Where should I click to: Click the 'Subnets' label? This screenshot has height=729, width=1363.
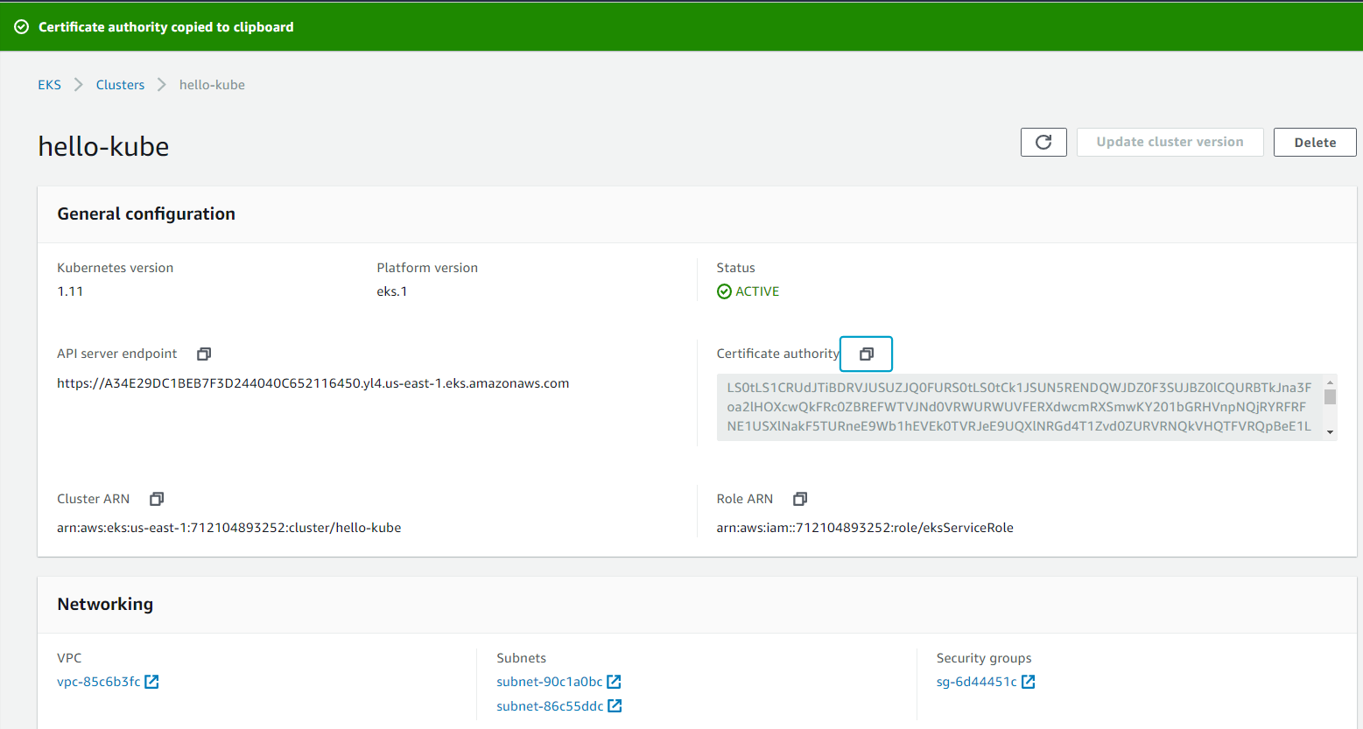tap(521, 658)
